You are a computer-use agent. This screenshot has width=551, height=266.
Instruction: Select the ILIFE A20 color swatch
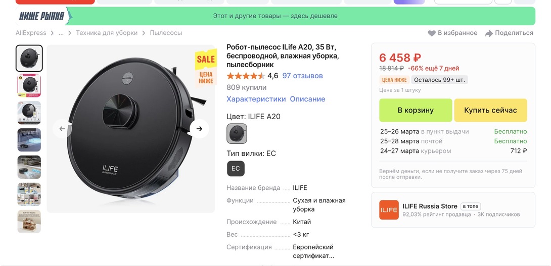tap(237, 134)
